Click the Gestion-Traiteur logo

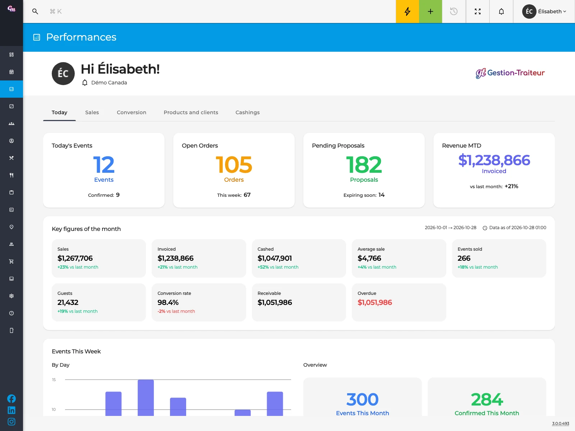(x=510, y=73)
